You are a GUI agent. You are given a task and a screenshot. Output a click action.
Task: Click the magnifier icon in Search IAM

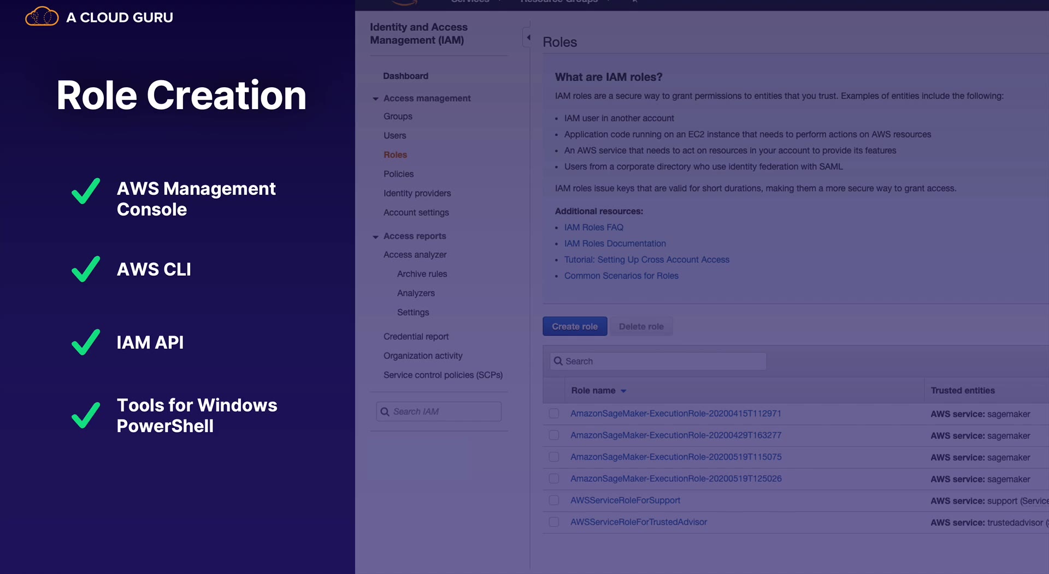(x=385, y=412)
